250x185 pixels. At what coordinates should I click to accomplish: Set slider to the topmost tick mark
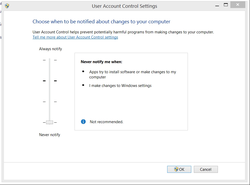point(49,60)
